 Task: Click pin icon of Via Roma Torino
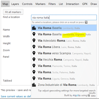tap(34, 66)
